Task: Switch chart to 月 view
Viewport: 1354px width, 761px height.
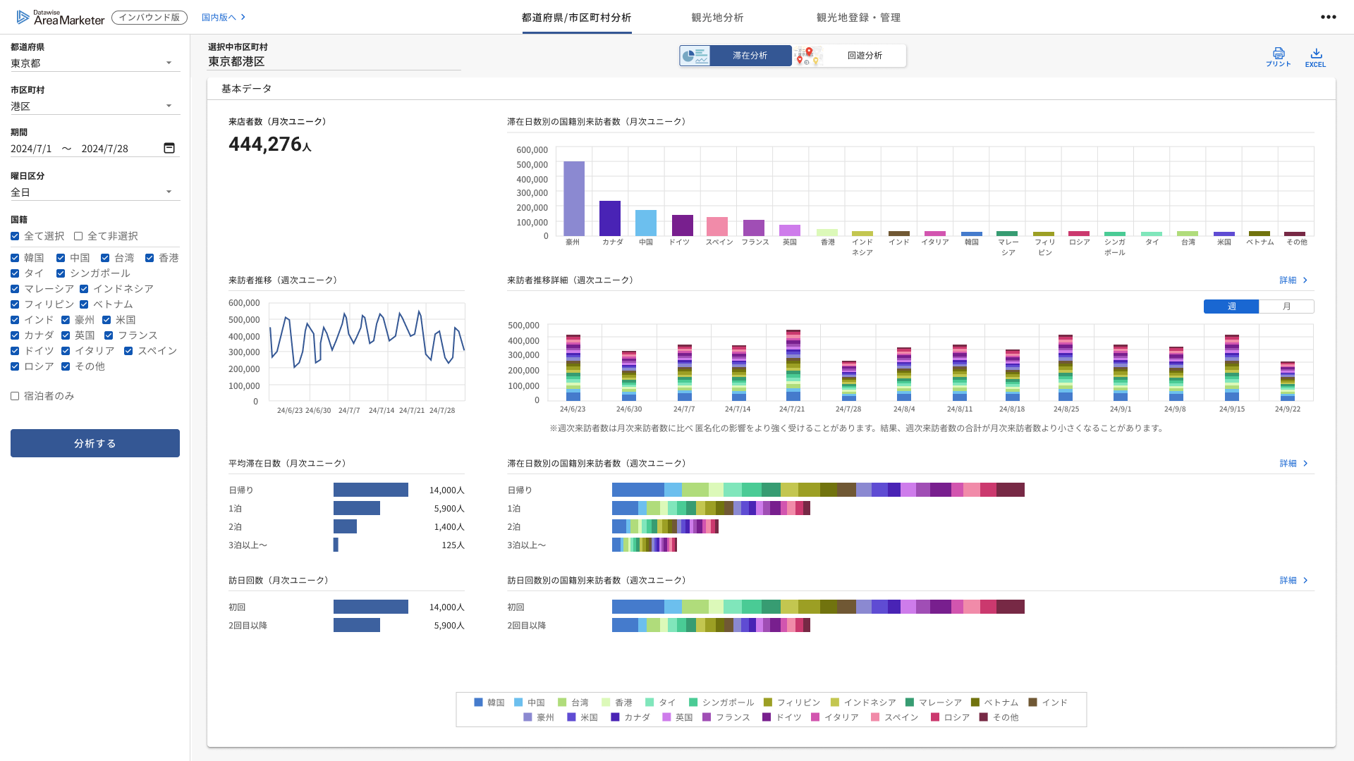Action: pyautogui.click(x=1286, y=307)
